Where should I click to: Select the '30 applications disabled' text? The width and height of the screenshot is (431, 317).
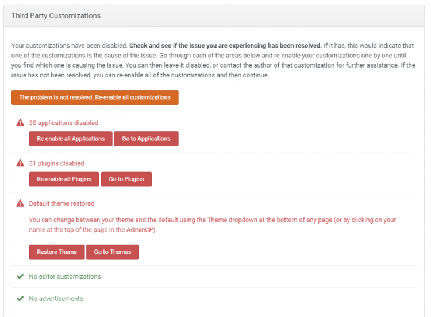[64, 123]
